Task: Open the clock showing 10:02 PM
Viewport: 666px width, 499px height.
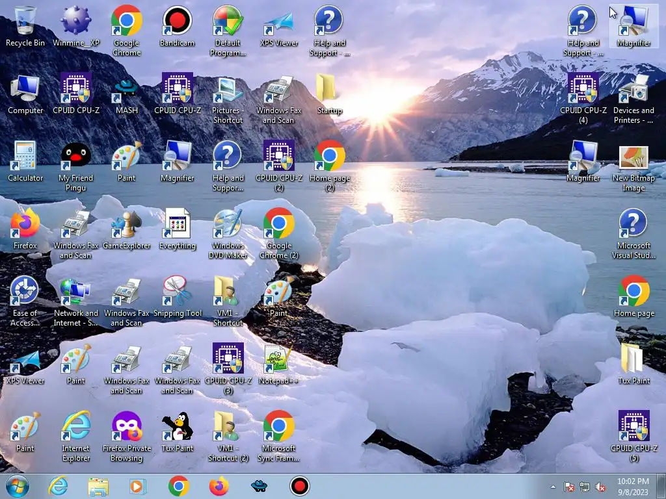Action: pos(633,487)
